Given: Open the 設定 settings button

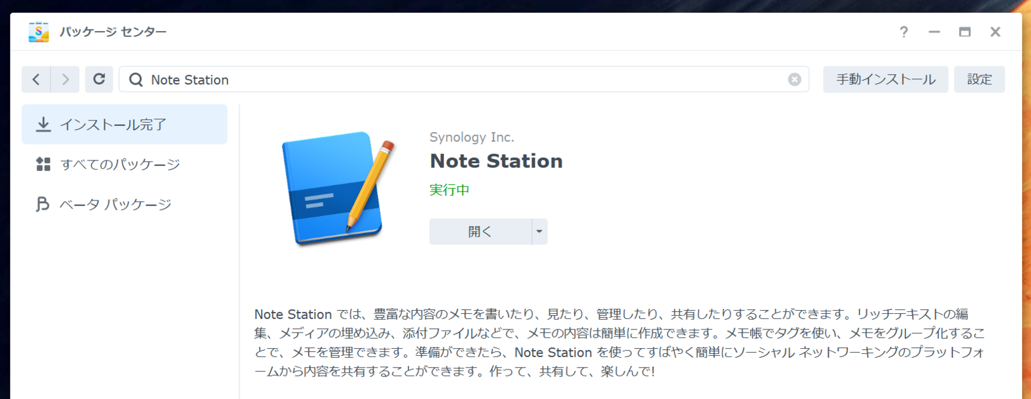Looking at the screenshot, I should point(979,79).
